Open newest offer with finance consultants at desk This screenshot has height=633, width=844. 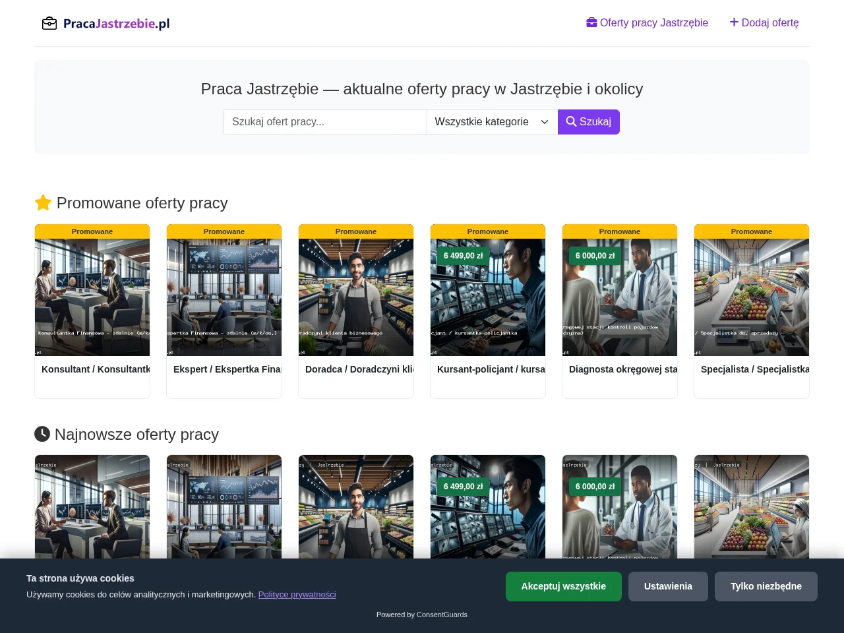coord(92,506)
